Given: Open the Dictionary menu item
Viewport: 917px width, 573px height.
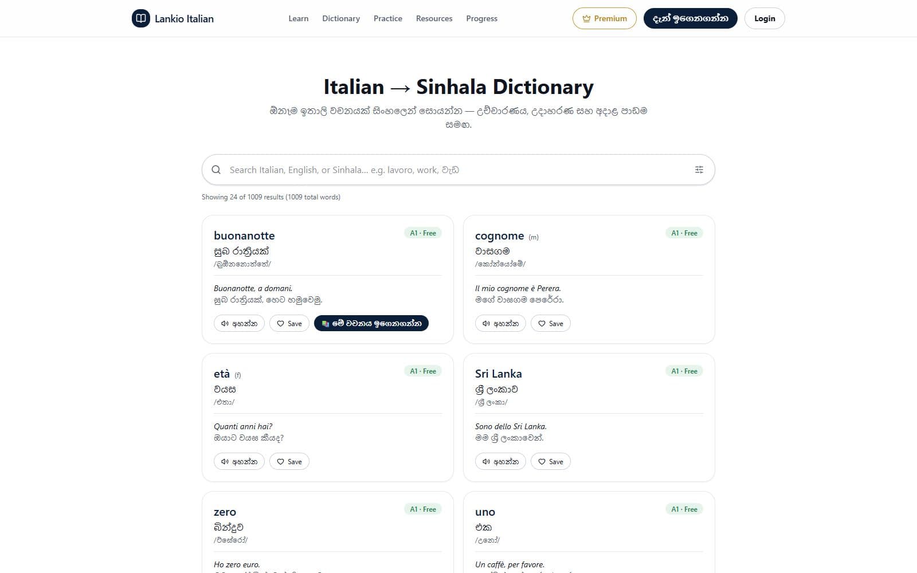Looking at the screenshot, I should point(341,18).
